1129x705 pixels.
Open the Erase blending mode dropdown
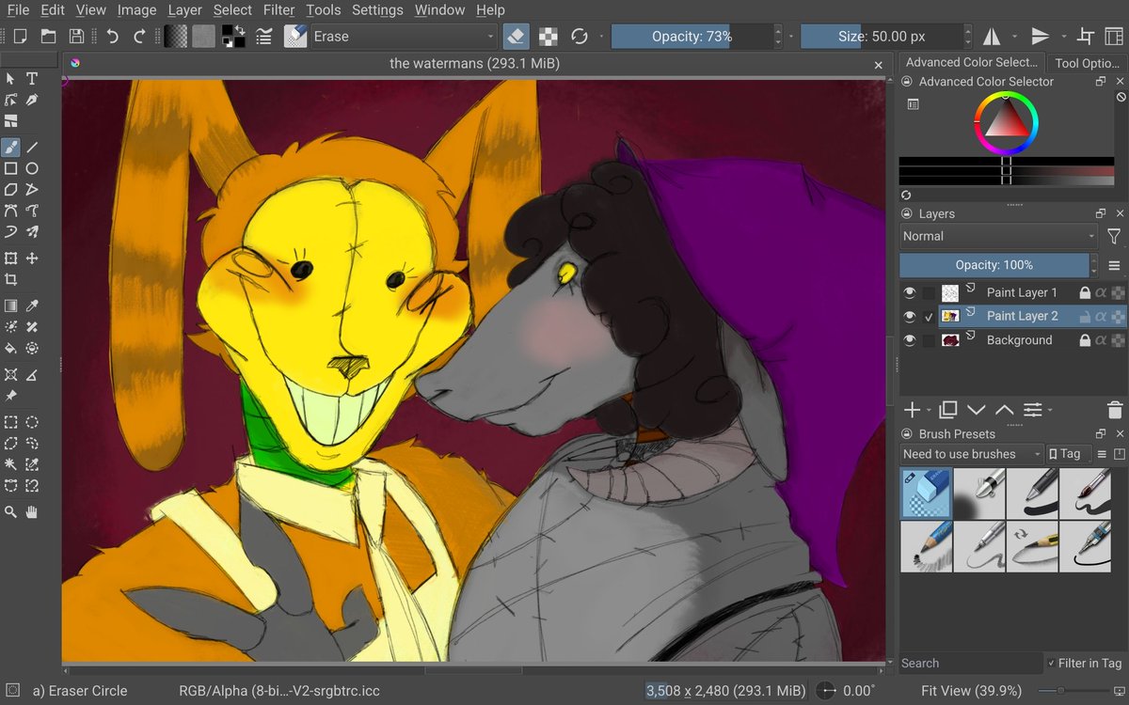tap(405, 37)
